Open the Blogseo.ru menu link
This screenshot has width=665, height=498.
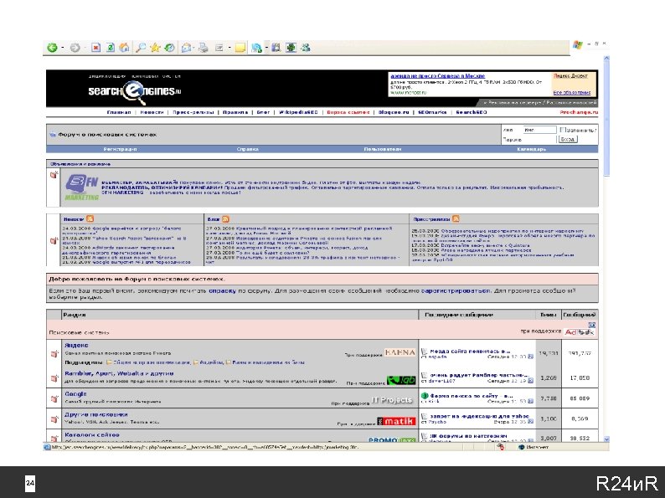point(394,112)
